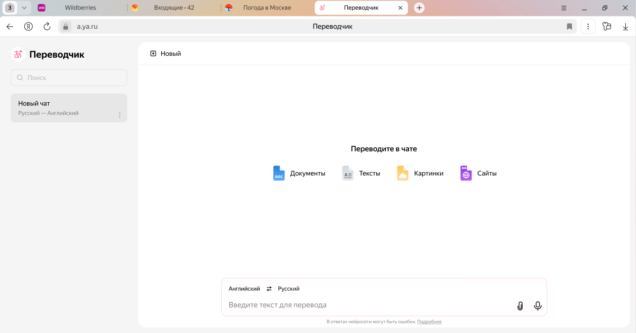This screenshot has height=333, width=636.
Task: Activate the microphone voice input icon
Action: coord(538,306)
